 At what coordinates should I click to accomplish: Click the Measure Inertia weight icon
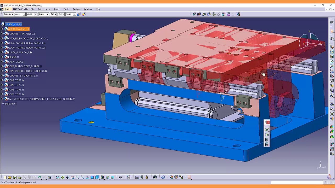146,177
